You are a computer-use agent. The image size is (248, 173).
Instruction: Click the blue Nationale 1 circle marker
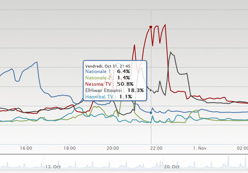coord(151,113)
